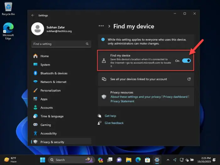Viewport: 220px width, 165px height.
Task: Click the Find my device location pin icon
Action: (104, 61)
